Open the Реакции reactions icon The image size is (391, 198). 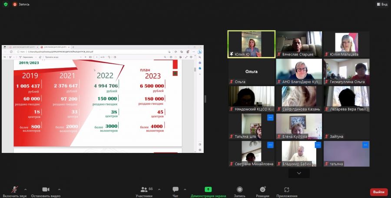point(262,189)
